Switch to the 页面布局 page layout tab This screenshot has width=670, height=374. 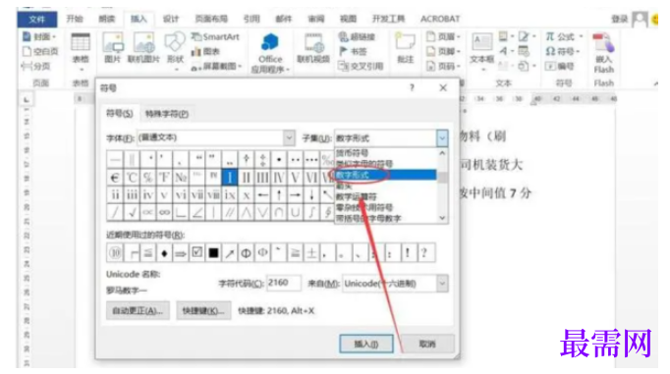click(211, 19)
